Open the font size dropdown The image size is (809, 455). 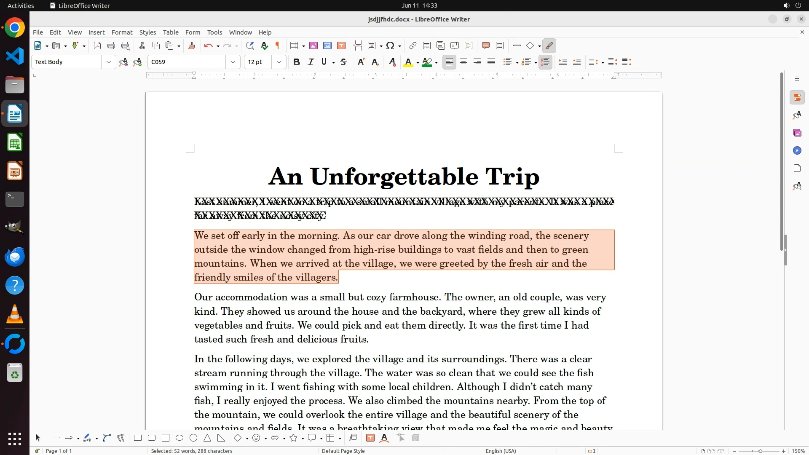[x=279, y=62]
